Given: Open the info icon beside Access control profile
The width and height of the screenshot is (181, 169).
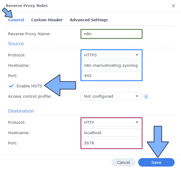Looking at the screenshot, I should click(146, 96).
